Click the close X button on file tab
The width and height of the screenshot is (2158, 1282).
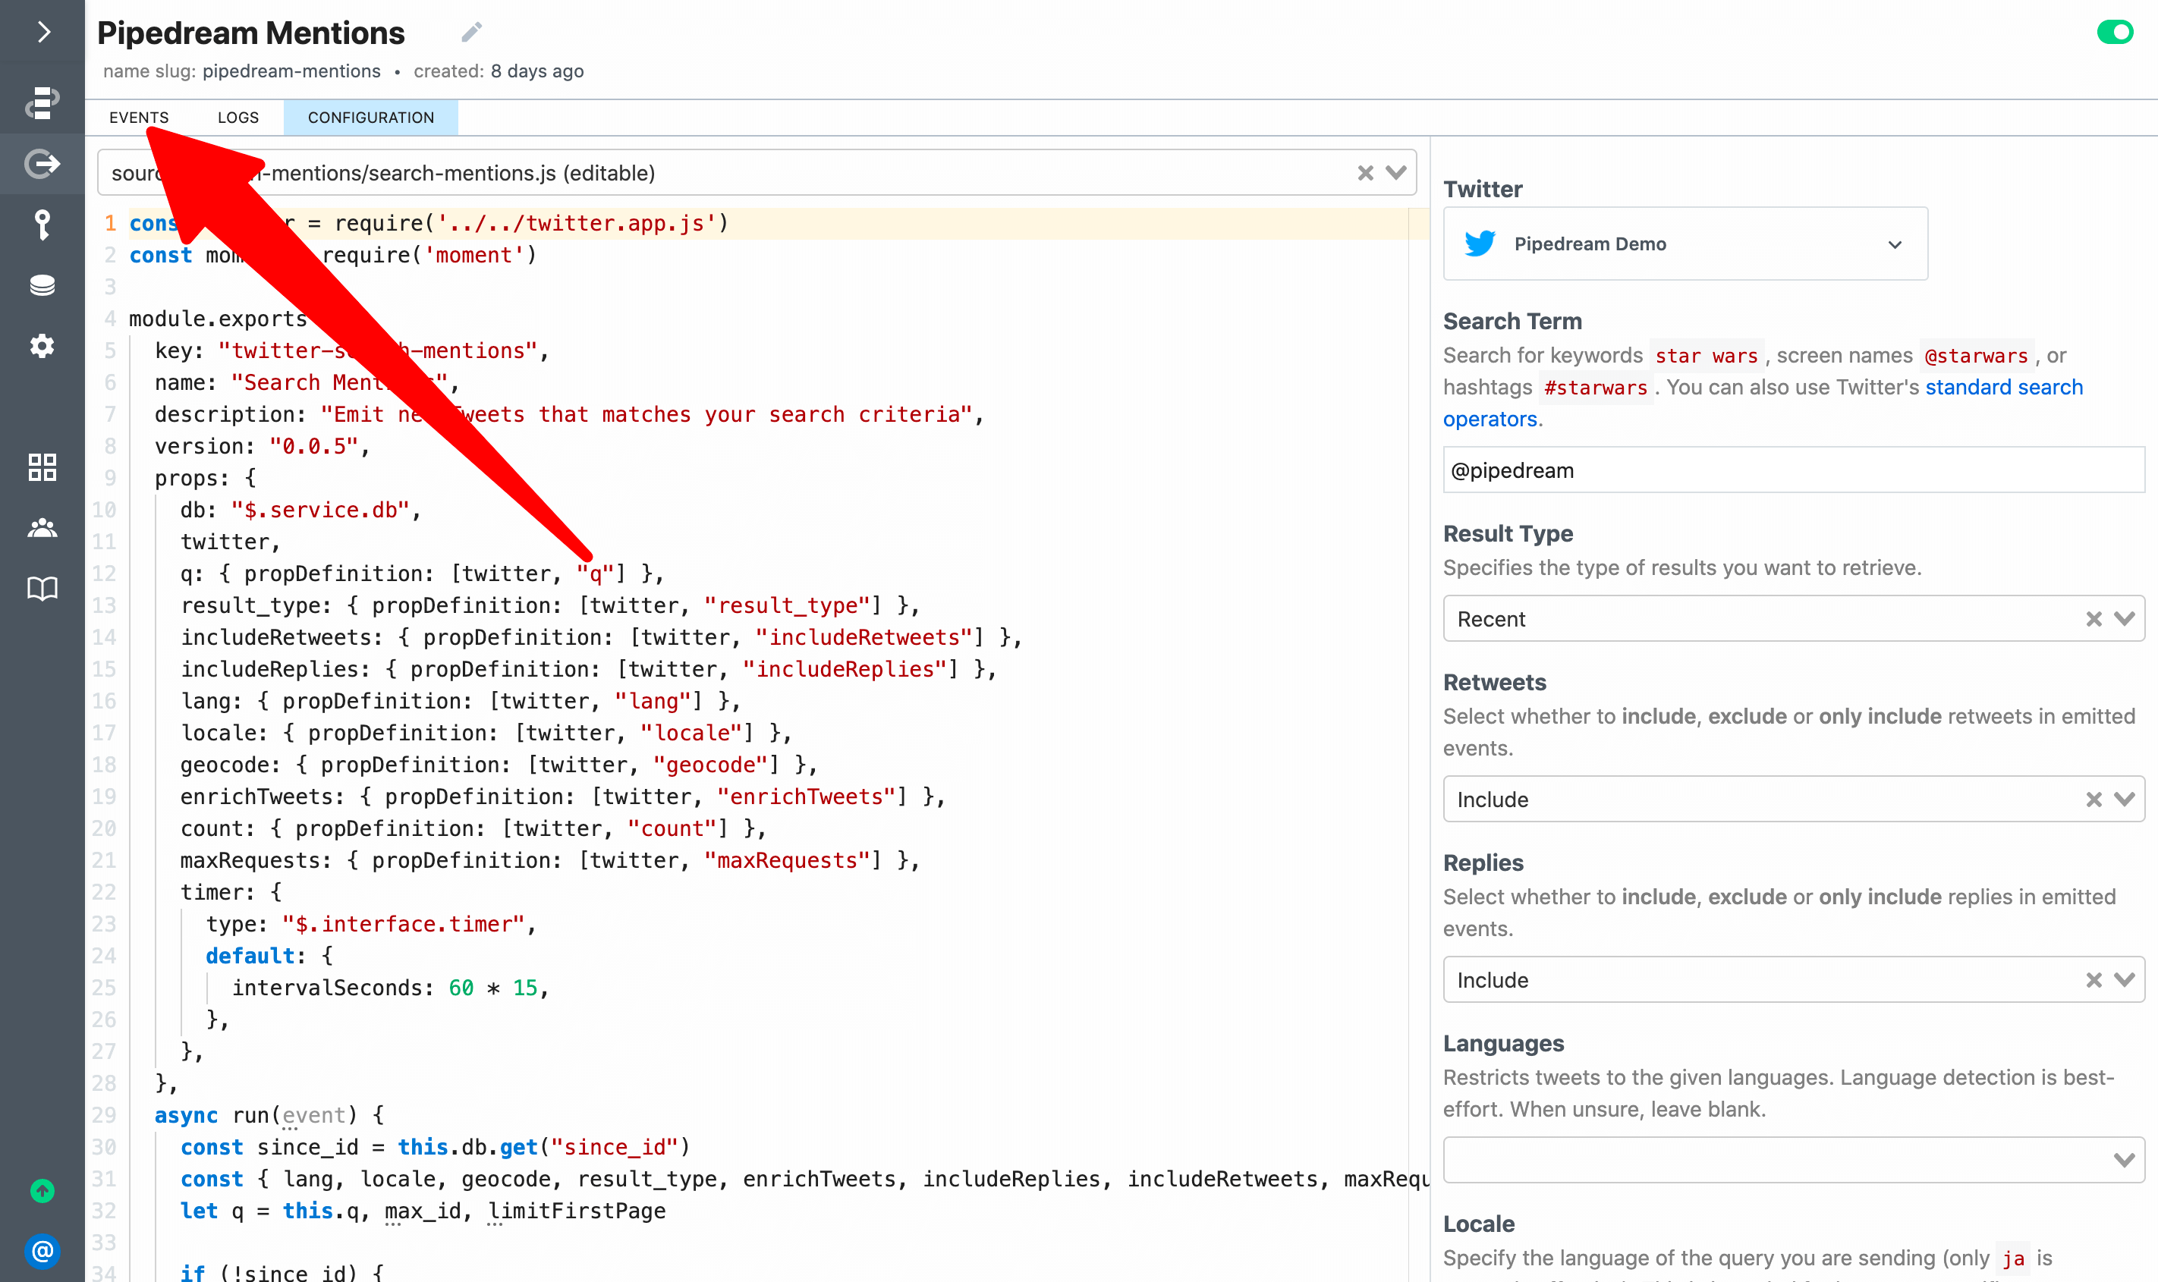(x=1364, y=172)
